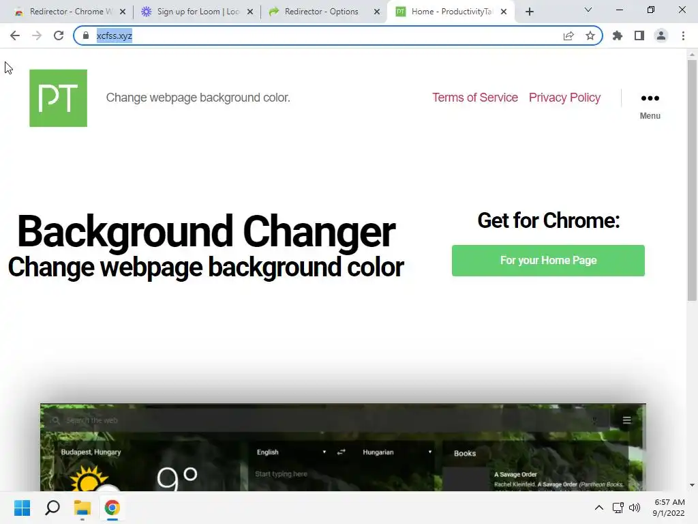Open the Privacy Policy link

(x=564, y=98)
